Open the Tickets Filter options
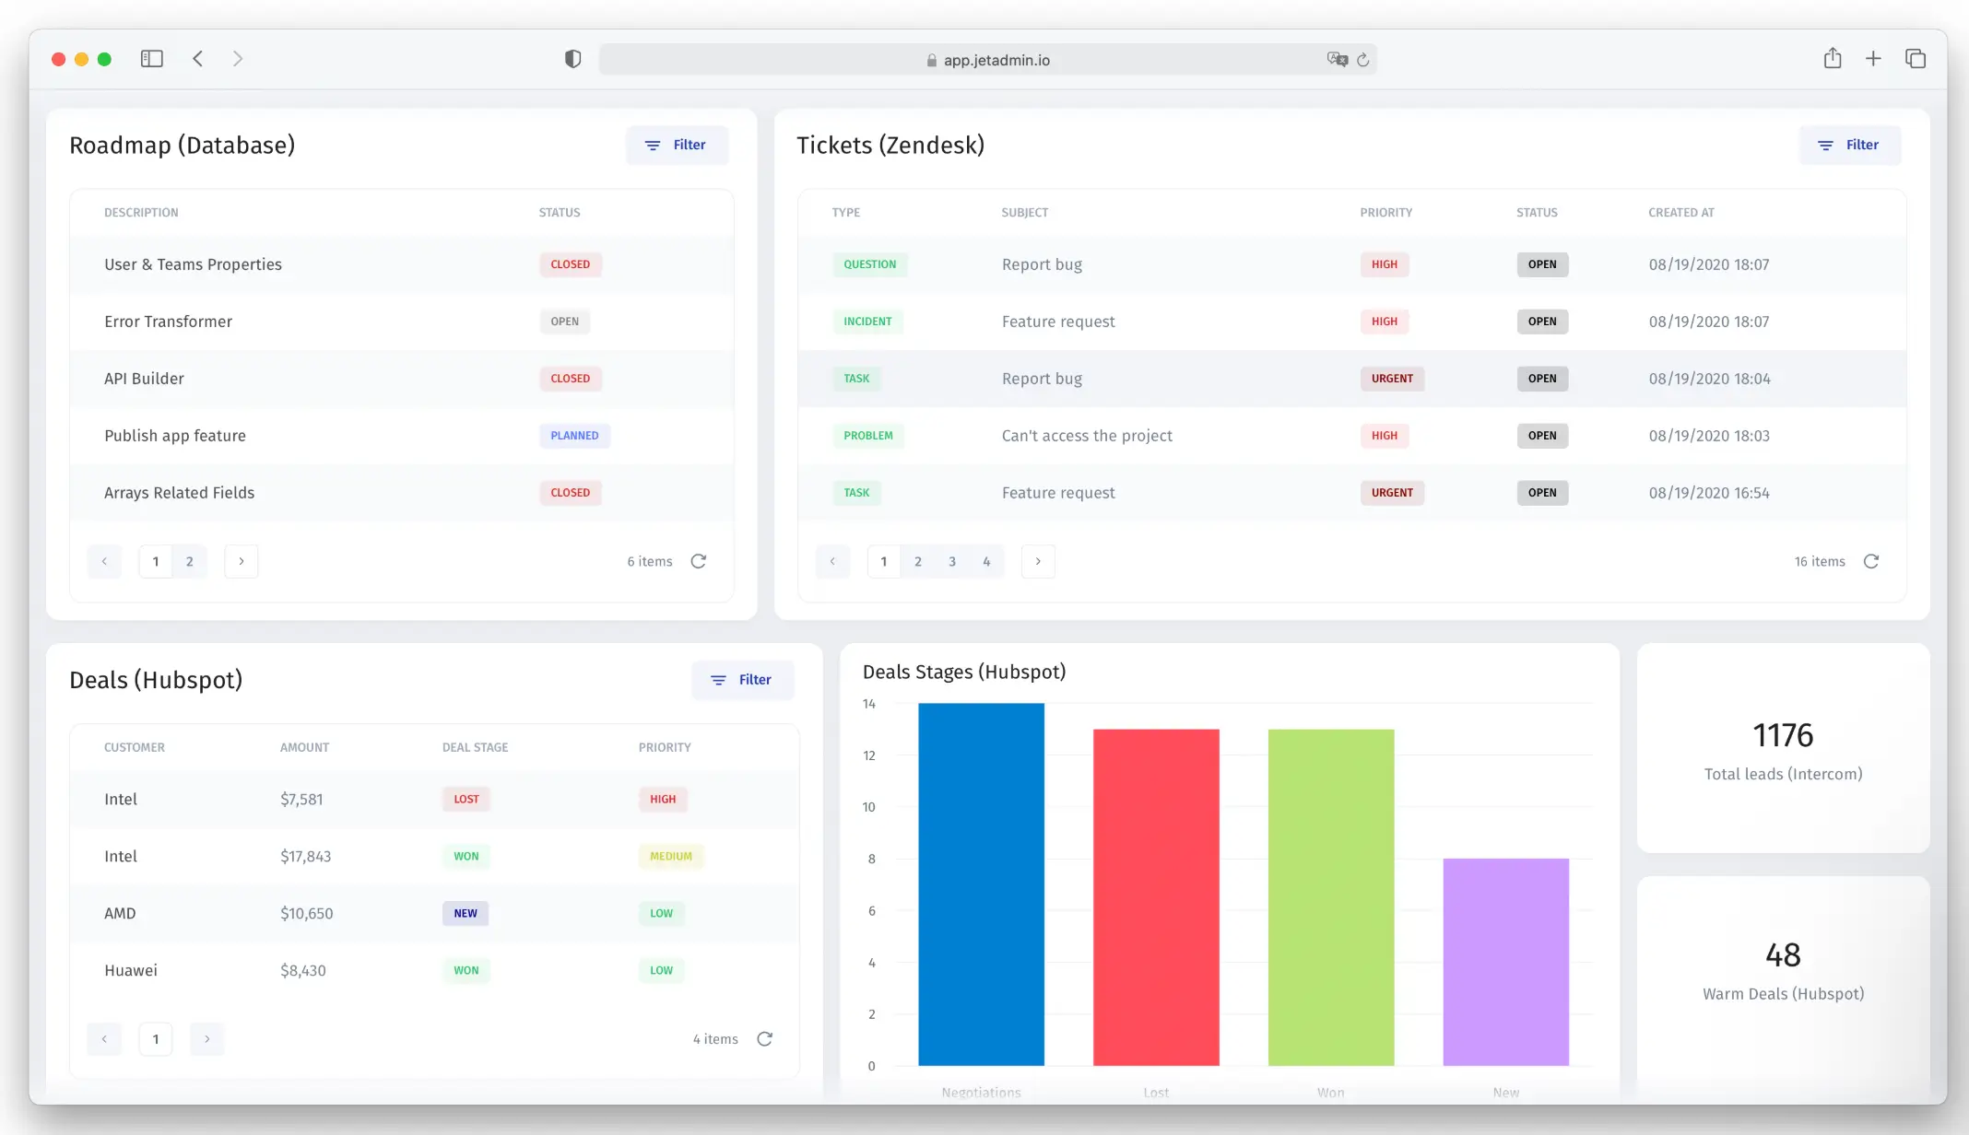 pos(1850,145)
